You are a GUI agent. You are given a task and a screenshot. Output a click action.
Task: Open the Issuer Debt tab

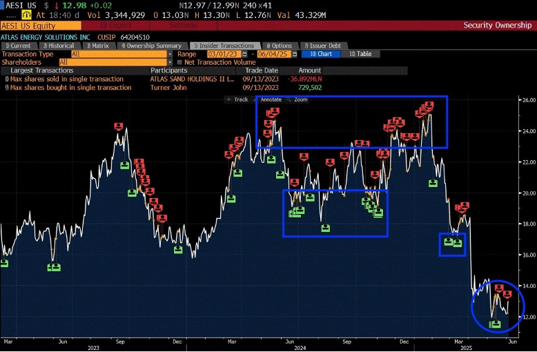point(323,46)
